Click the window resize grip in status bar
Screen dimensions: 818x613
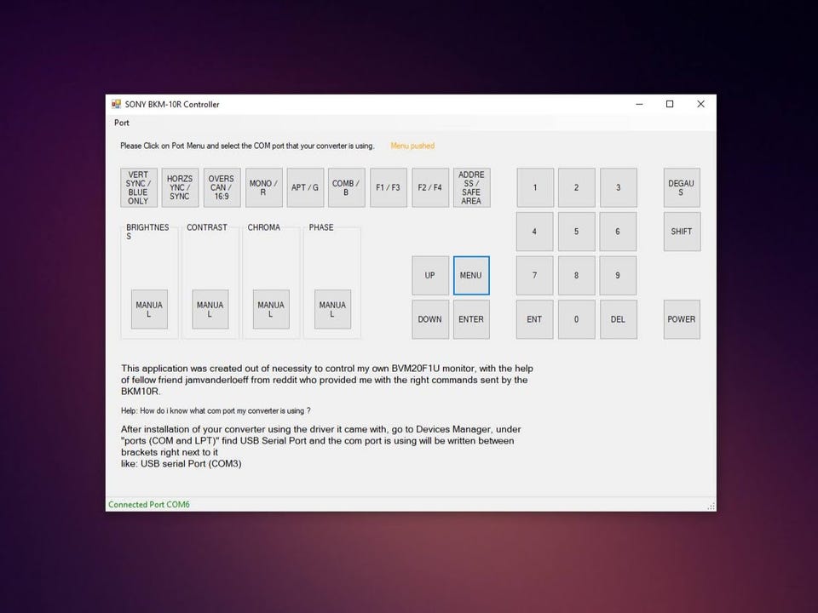pos(711,506)
